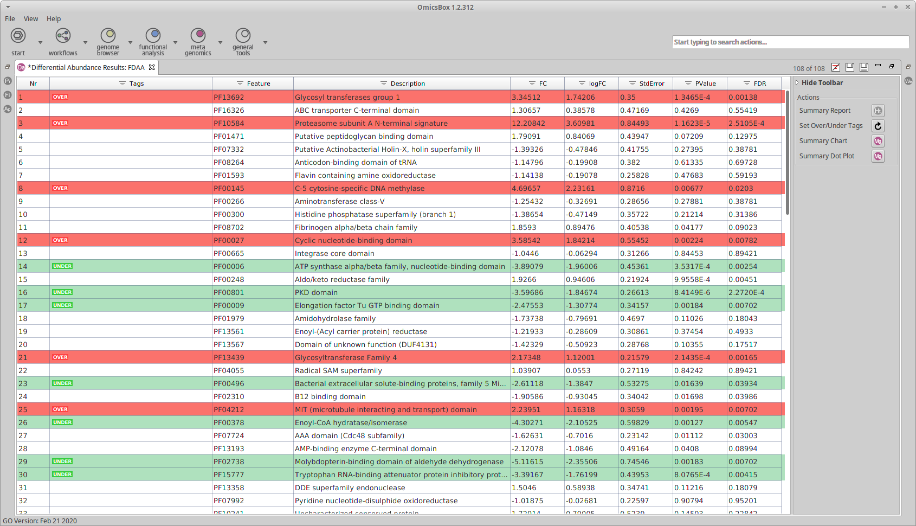The width and height of the screenshot is (916, 526).
Task: Click the genome browser icon
Action: tap(108, 36)
